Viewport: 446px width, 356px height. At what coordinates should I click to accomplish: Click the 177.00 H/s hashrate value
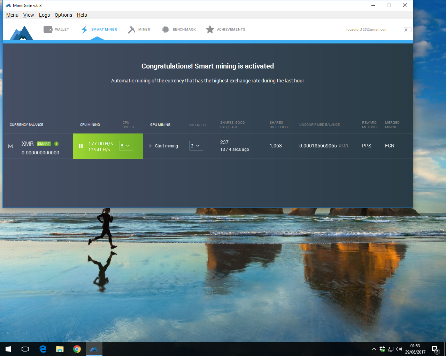(x=101, y=144)
